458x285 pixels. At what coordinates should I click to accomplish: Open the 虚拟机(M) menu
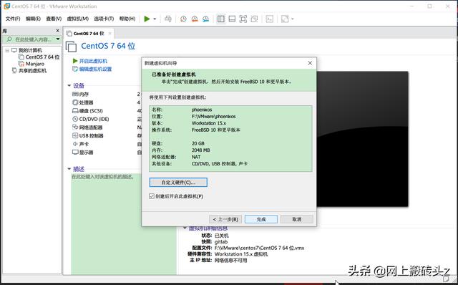[x=78, y=19]
